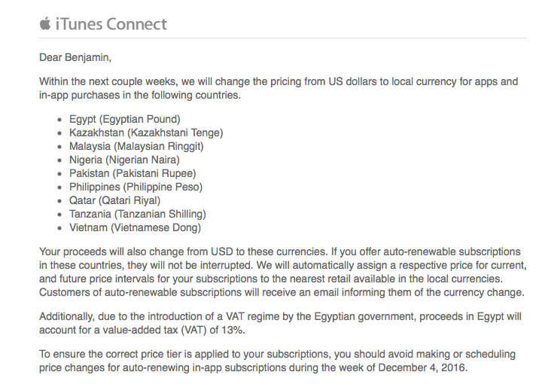Click the iTunes Connect header title
This screenshot has height=384, width=551.
click(111, 24)
